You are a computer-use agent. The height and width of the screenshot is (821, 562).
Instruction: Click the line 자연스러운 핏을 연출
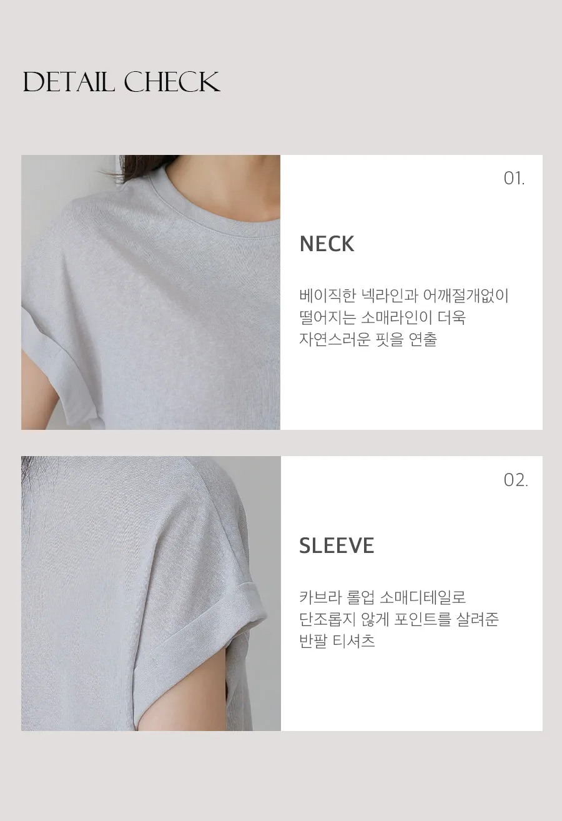click(x=368, y=340)
